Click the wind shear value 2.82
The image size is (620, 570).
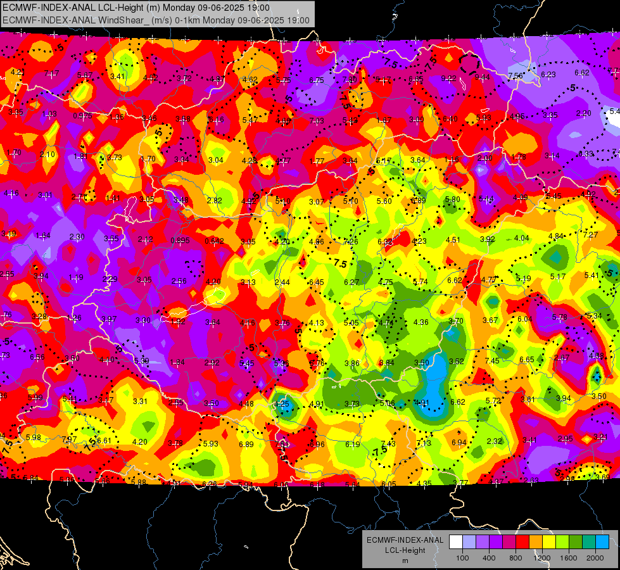(215, 201)
